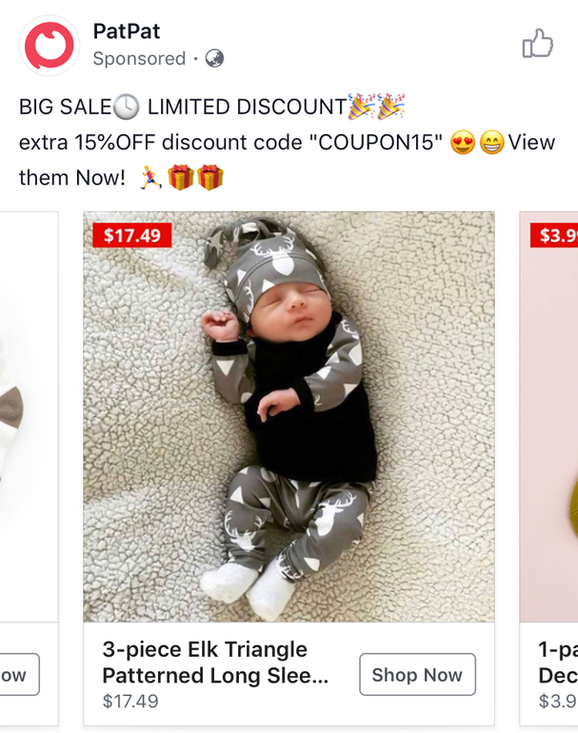Image resolution: width=578 pixels, height=733 pixels.
Task: Tap the thumbs-up Like Page icon
Action: [x=537, y=44]
